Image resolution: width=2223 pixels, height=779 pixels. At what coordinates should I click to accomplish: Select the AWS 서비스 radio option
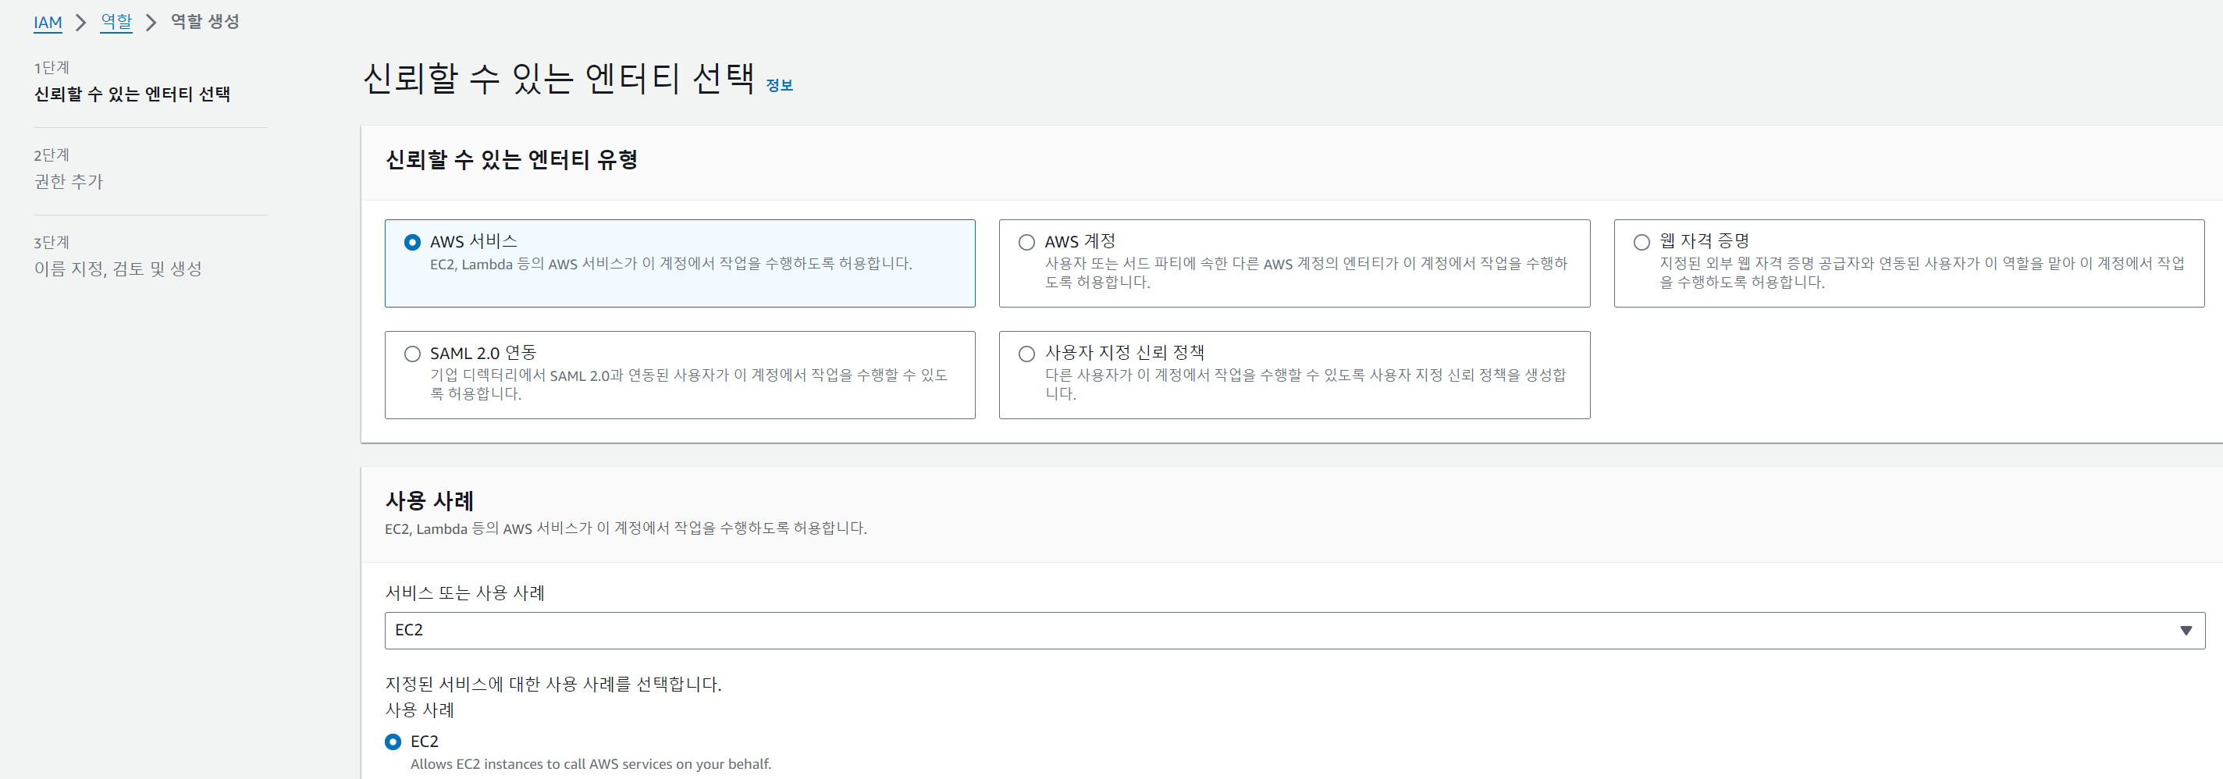click(412, 243)
